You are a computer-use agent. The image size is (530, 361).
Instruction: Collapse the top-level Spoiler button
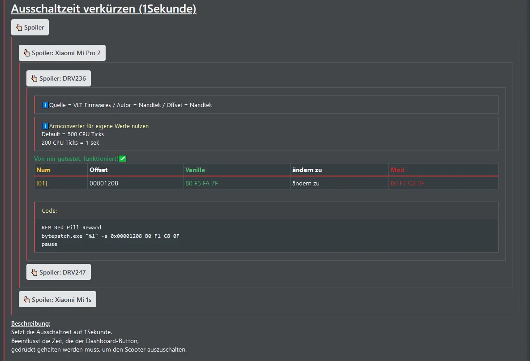(30, 27)
